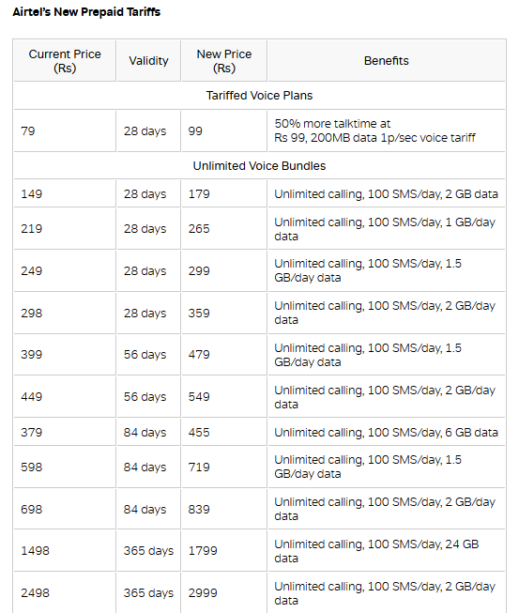Viewport: 519px width, 613px height.
Task: Click the New Price (Rs) header
Action: coord(224,61)
